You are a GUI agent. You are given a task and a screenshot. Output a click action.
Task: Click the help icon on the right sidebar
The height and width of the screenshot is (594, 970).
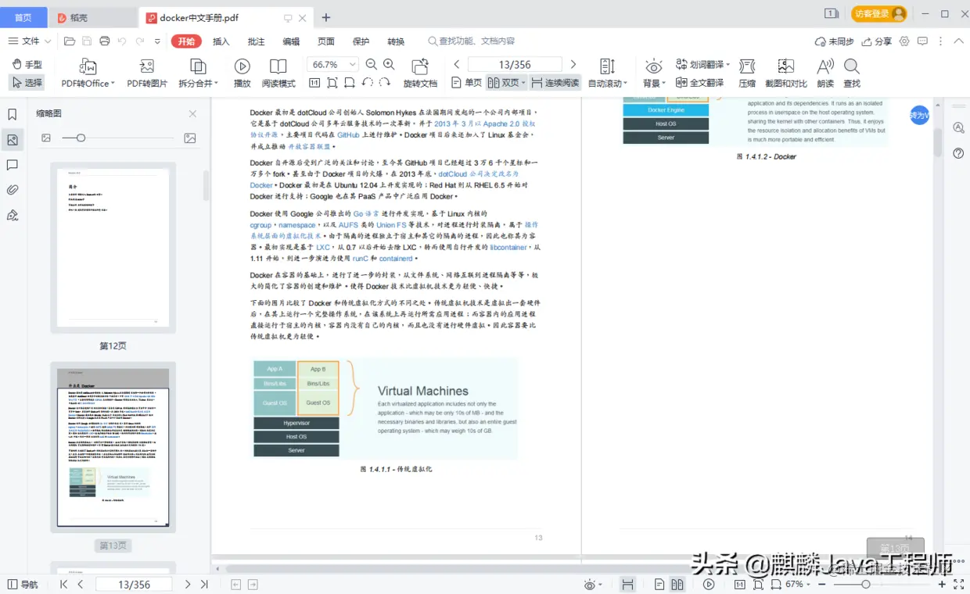tap(958, 153)
